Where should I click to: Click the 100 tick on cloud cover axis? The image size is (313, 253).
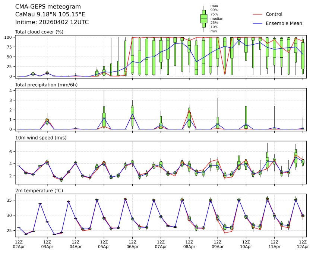point(9,37)
